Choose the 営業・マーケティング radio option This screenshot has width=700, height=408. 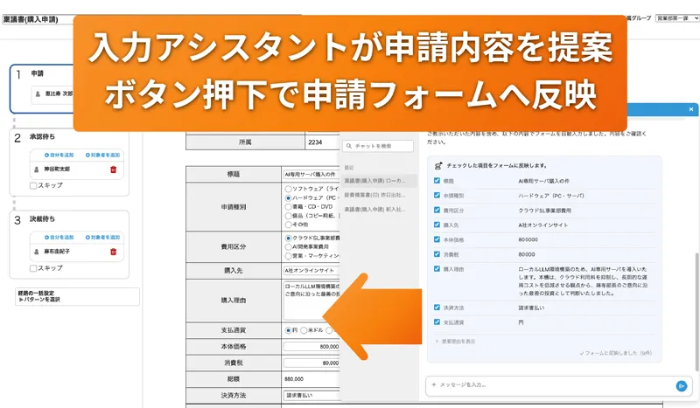[x=289, y=256]
